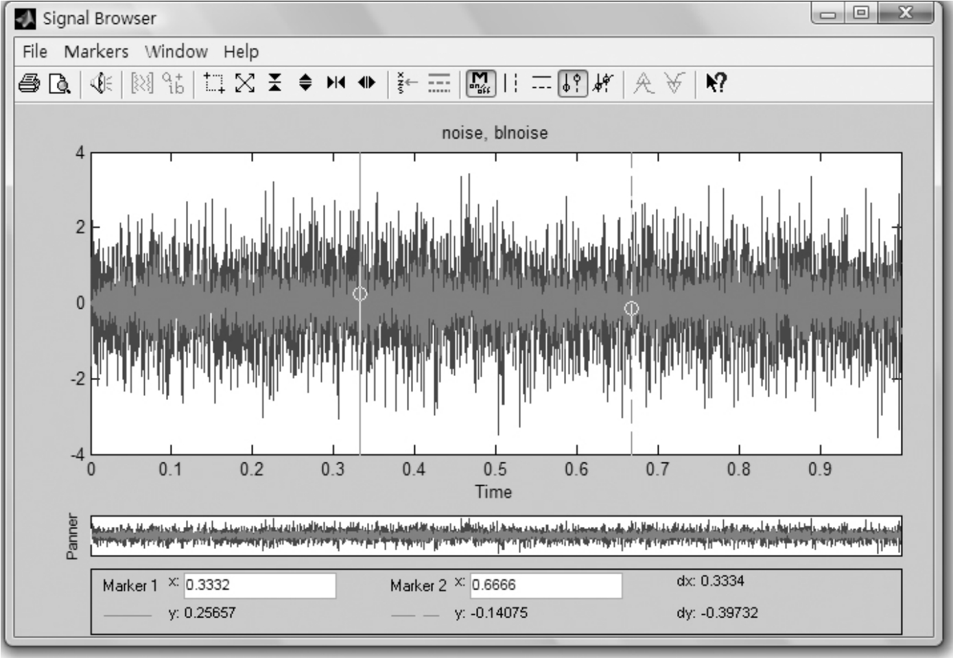Image resolution: width=953 pixels, height=658 pixels.
Task: Open Line Properties from the toolbar
Action: click(439, 84)
